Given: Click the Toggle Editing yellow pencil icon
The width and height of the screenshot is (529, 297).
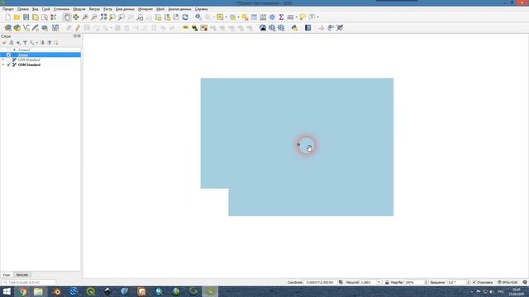Looking at the screenshot, I should [x=78, y=28].
